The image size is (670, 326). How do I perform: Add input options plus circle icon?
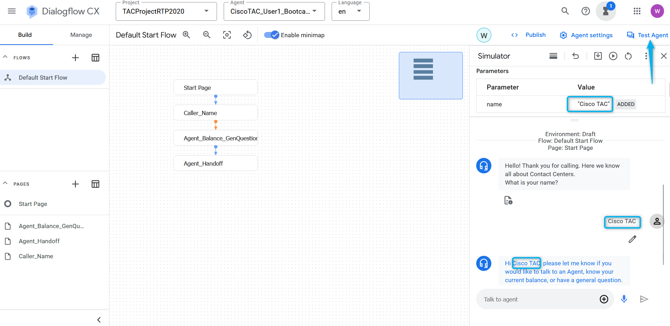[604, 299]
